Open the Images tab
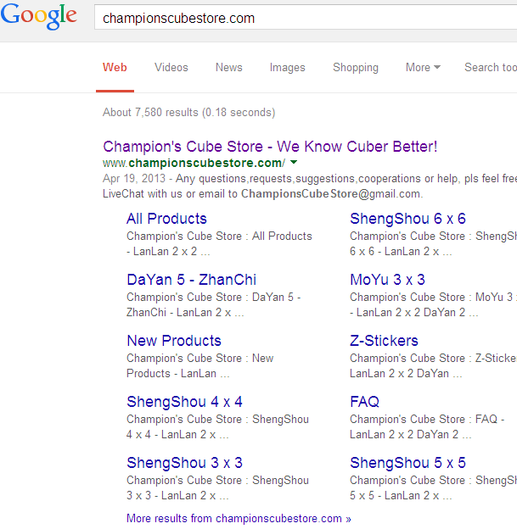The width and height of the screenshot is (517, 529). [x=288, y=68]
